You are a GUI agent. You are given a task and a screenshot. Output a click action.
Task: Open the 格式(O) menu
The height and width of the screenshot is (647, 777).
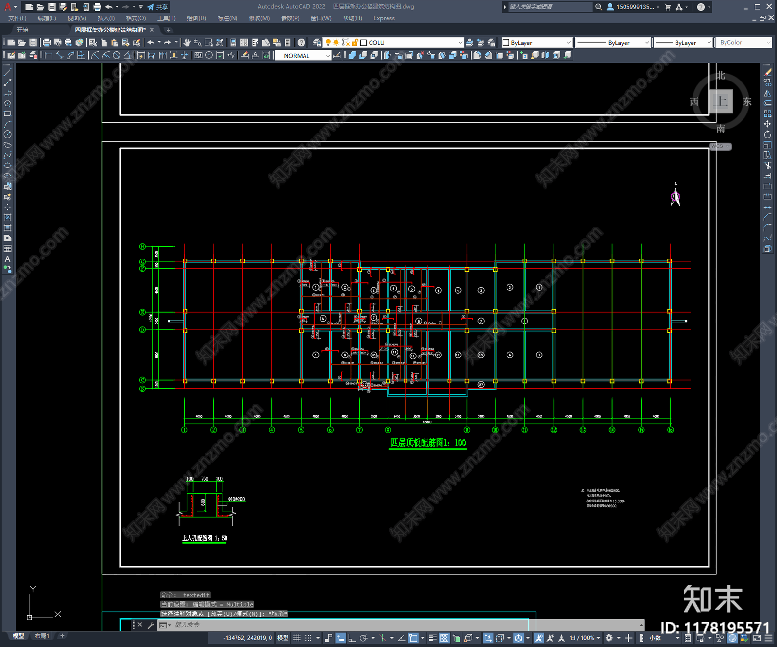[136, 18]
